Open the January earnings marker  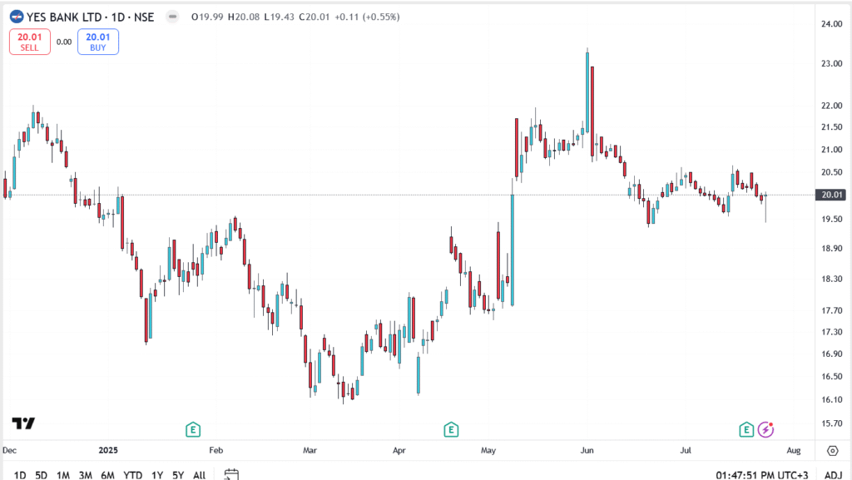tap(193, 429)
